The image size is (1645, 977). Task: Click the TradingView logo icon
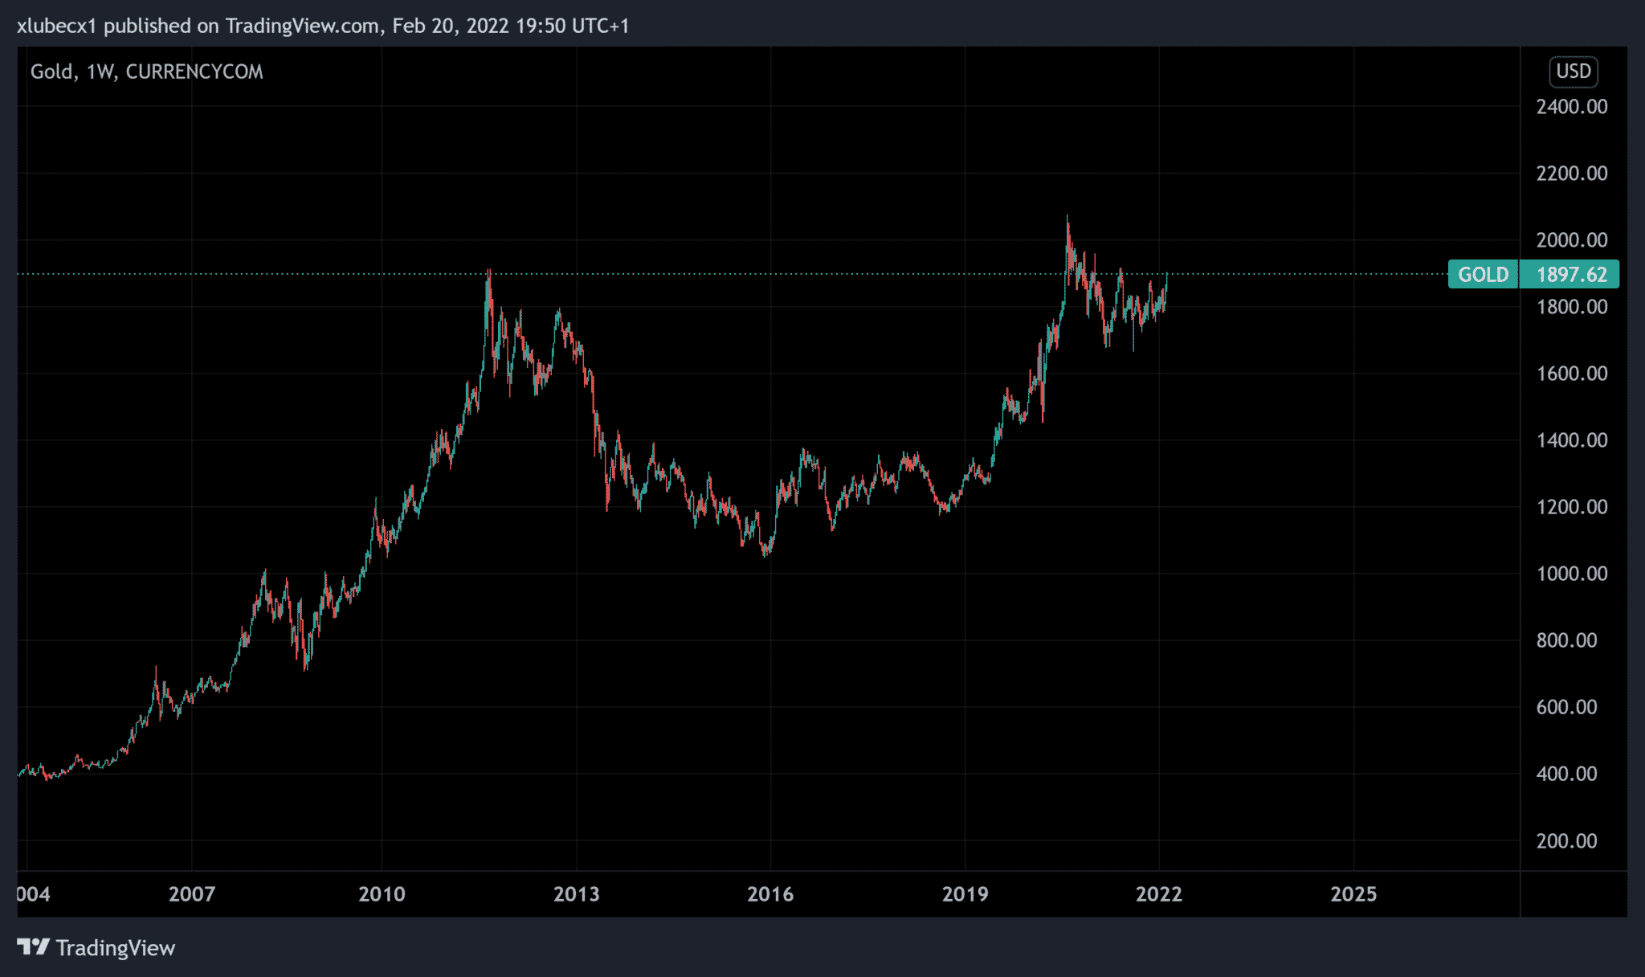point(34,946)
